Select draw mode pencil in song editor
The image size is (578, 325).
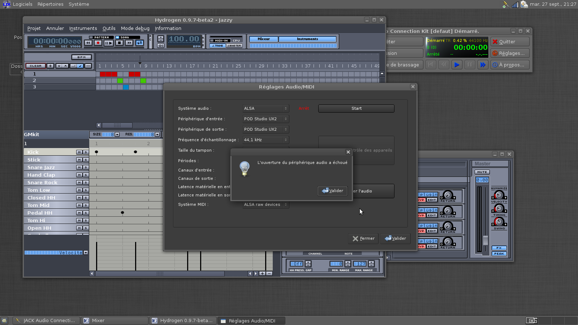tap(80, 66)
